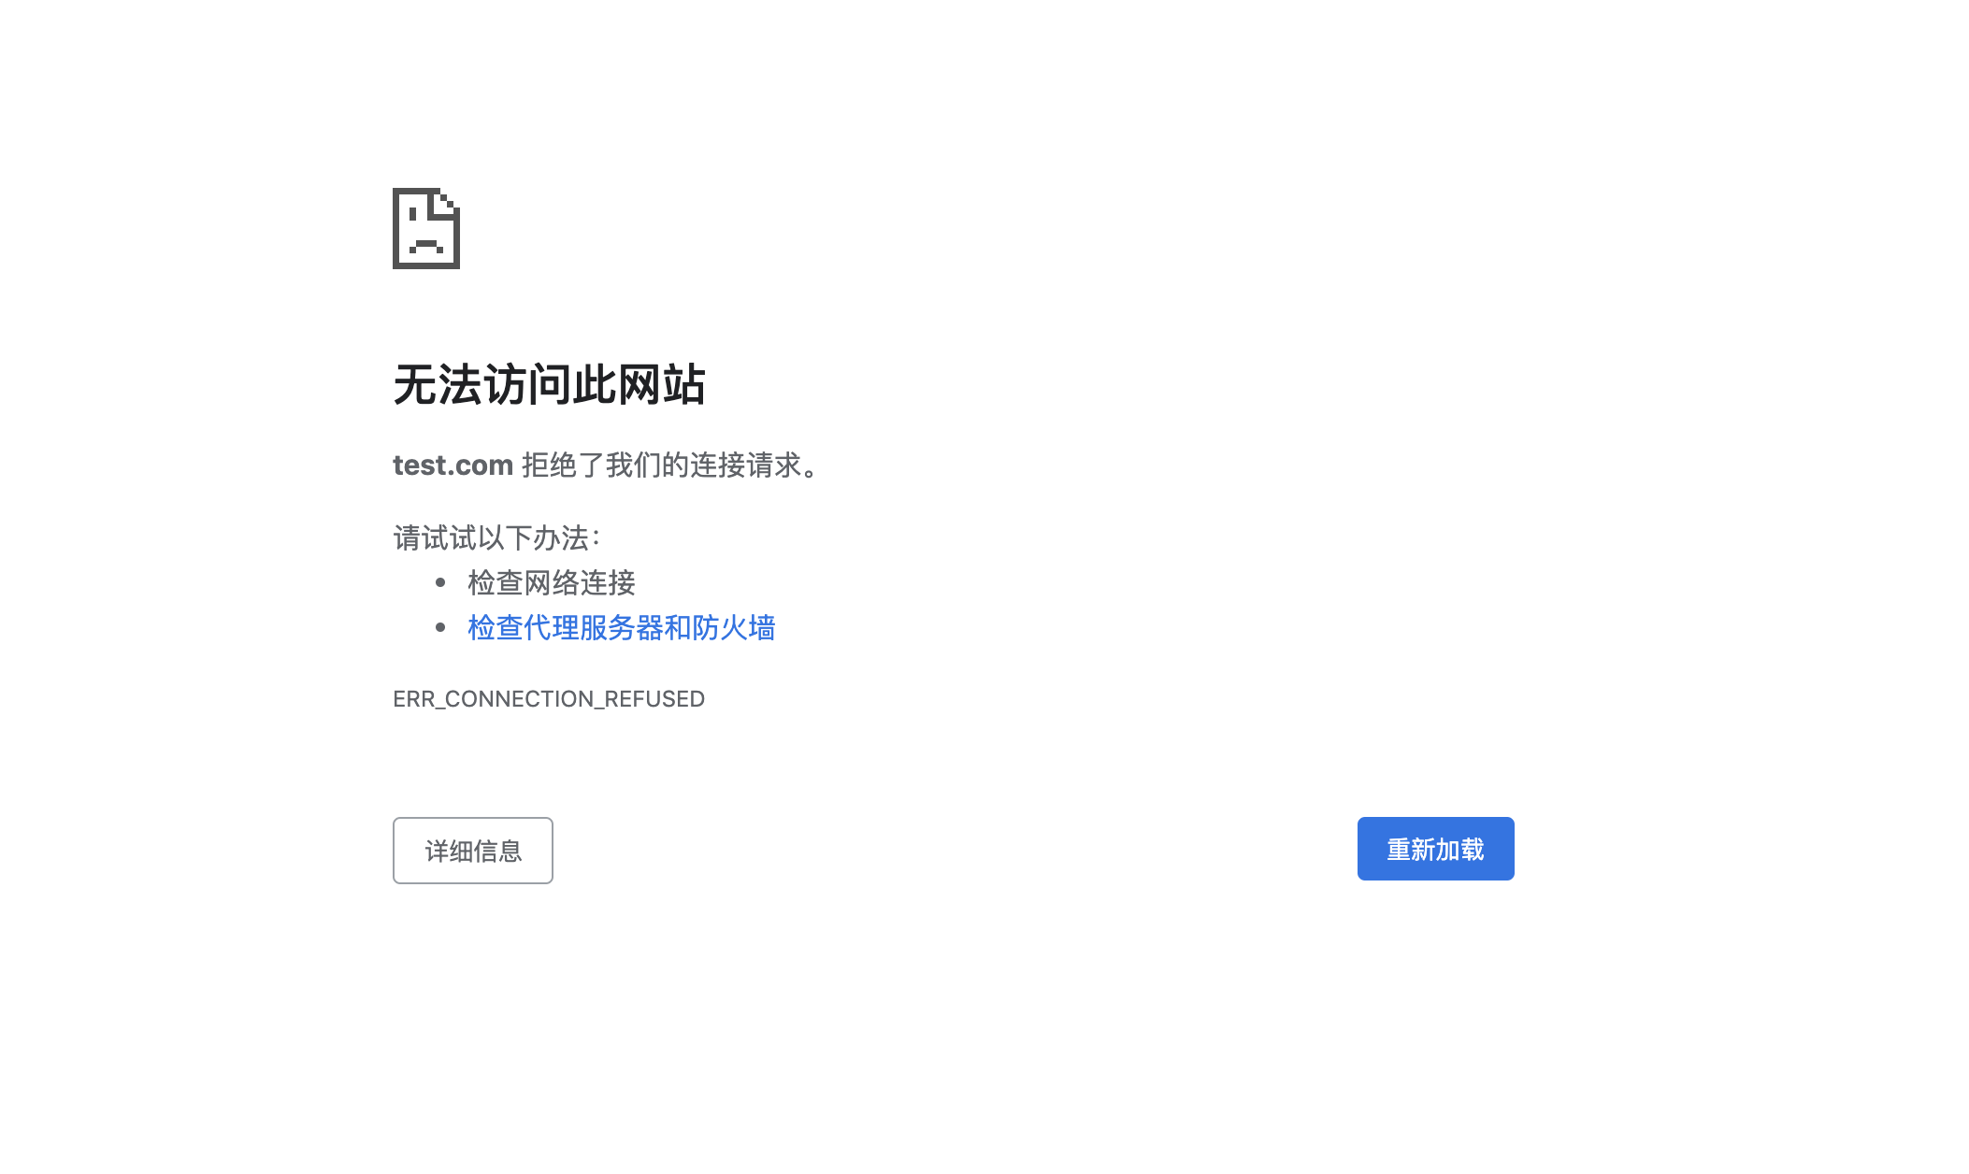
Task: Click the 网站 characters ending the heading
Action: pyautogui.click(x=662, y=384)
